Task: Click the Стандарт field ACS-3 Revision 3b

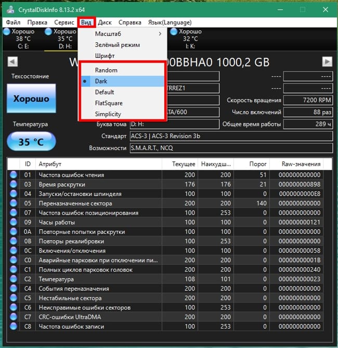Action: [x=231, y=136]
